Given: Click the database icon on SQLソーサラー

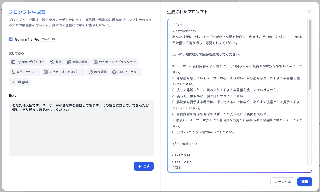Looking at the screenshot, I should [114, 72].
